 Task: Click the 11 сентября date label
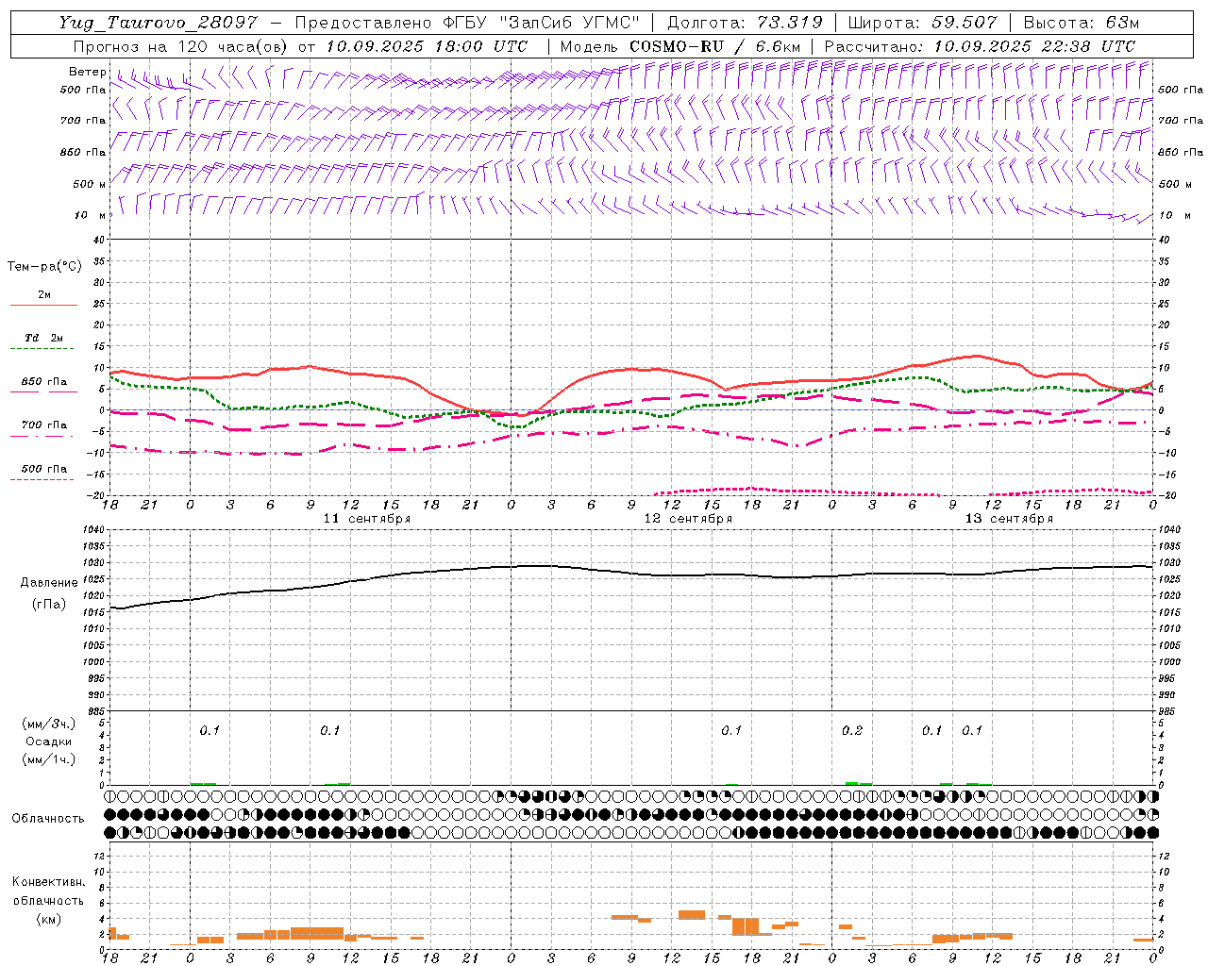point(367,519)
